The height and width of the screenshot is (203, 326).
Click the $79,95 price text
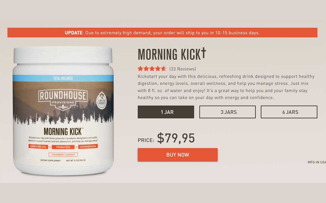point(176,138)
